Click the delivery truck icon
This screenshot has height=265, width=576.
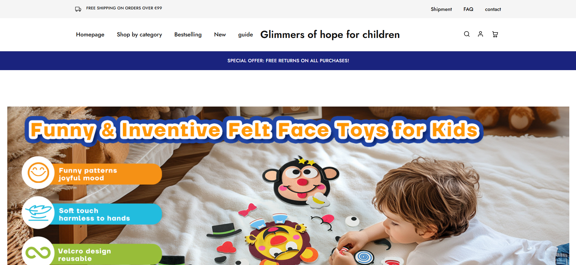pos(78,9)
